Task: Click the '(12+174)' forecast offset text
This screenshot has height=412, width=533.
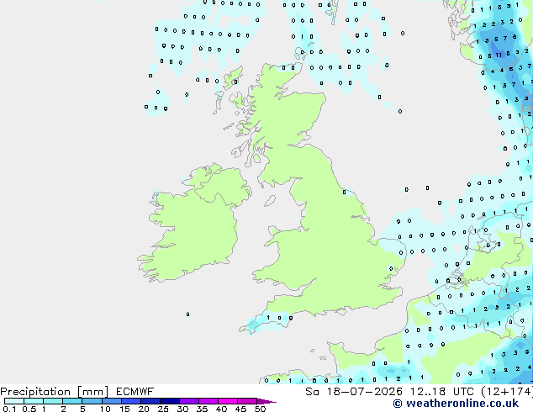Action: point(506,392)
